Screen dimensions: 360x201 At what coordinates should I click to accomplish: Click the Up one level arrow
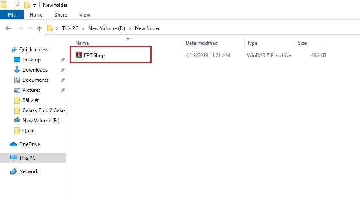(39, 28)
